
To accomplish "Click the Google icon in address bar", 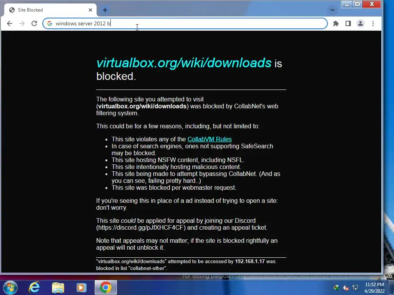I will click(50, 23).
